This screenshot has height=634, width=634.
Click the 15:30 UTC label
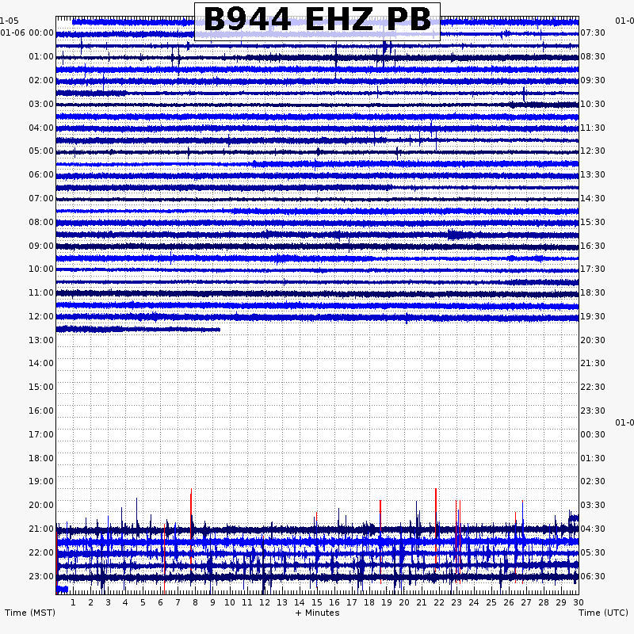click(x=593, y=222)
